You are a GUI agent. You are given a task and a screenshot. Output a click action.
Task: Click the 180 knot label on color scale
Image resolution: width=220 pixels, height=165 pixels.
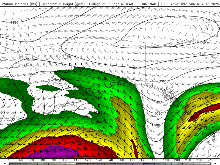[155, 160]
